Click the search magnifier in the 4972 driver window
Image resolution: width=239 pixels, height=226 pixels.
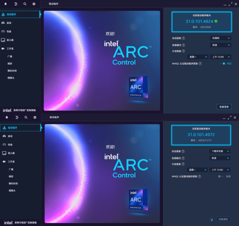point(26,117)
